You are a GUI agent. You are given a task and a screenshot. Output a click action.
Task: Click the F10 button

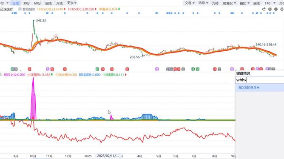click(x=267, y=3)
